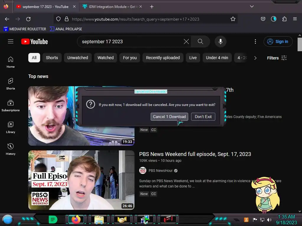This screenshot has height=226, width=302.
Task: Select the Watched filter chip
Action: click(x=106, y=58)
